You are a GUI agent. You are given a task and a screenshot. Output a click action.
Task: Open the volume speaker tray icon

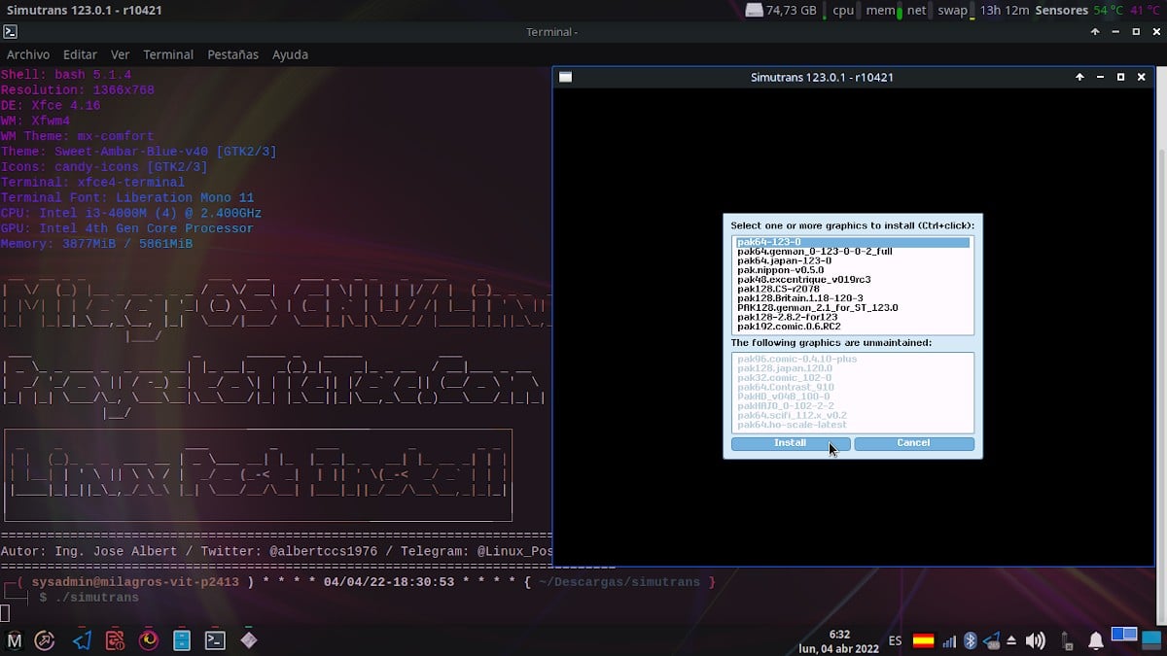(1035, 640)
